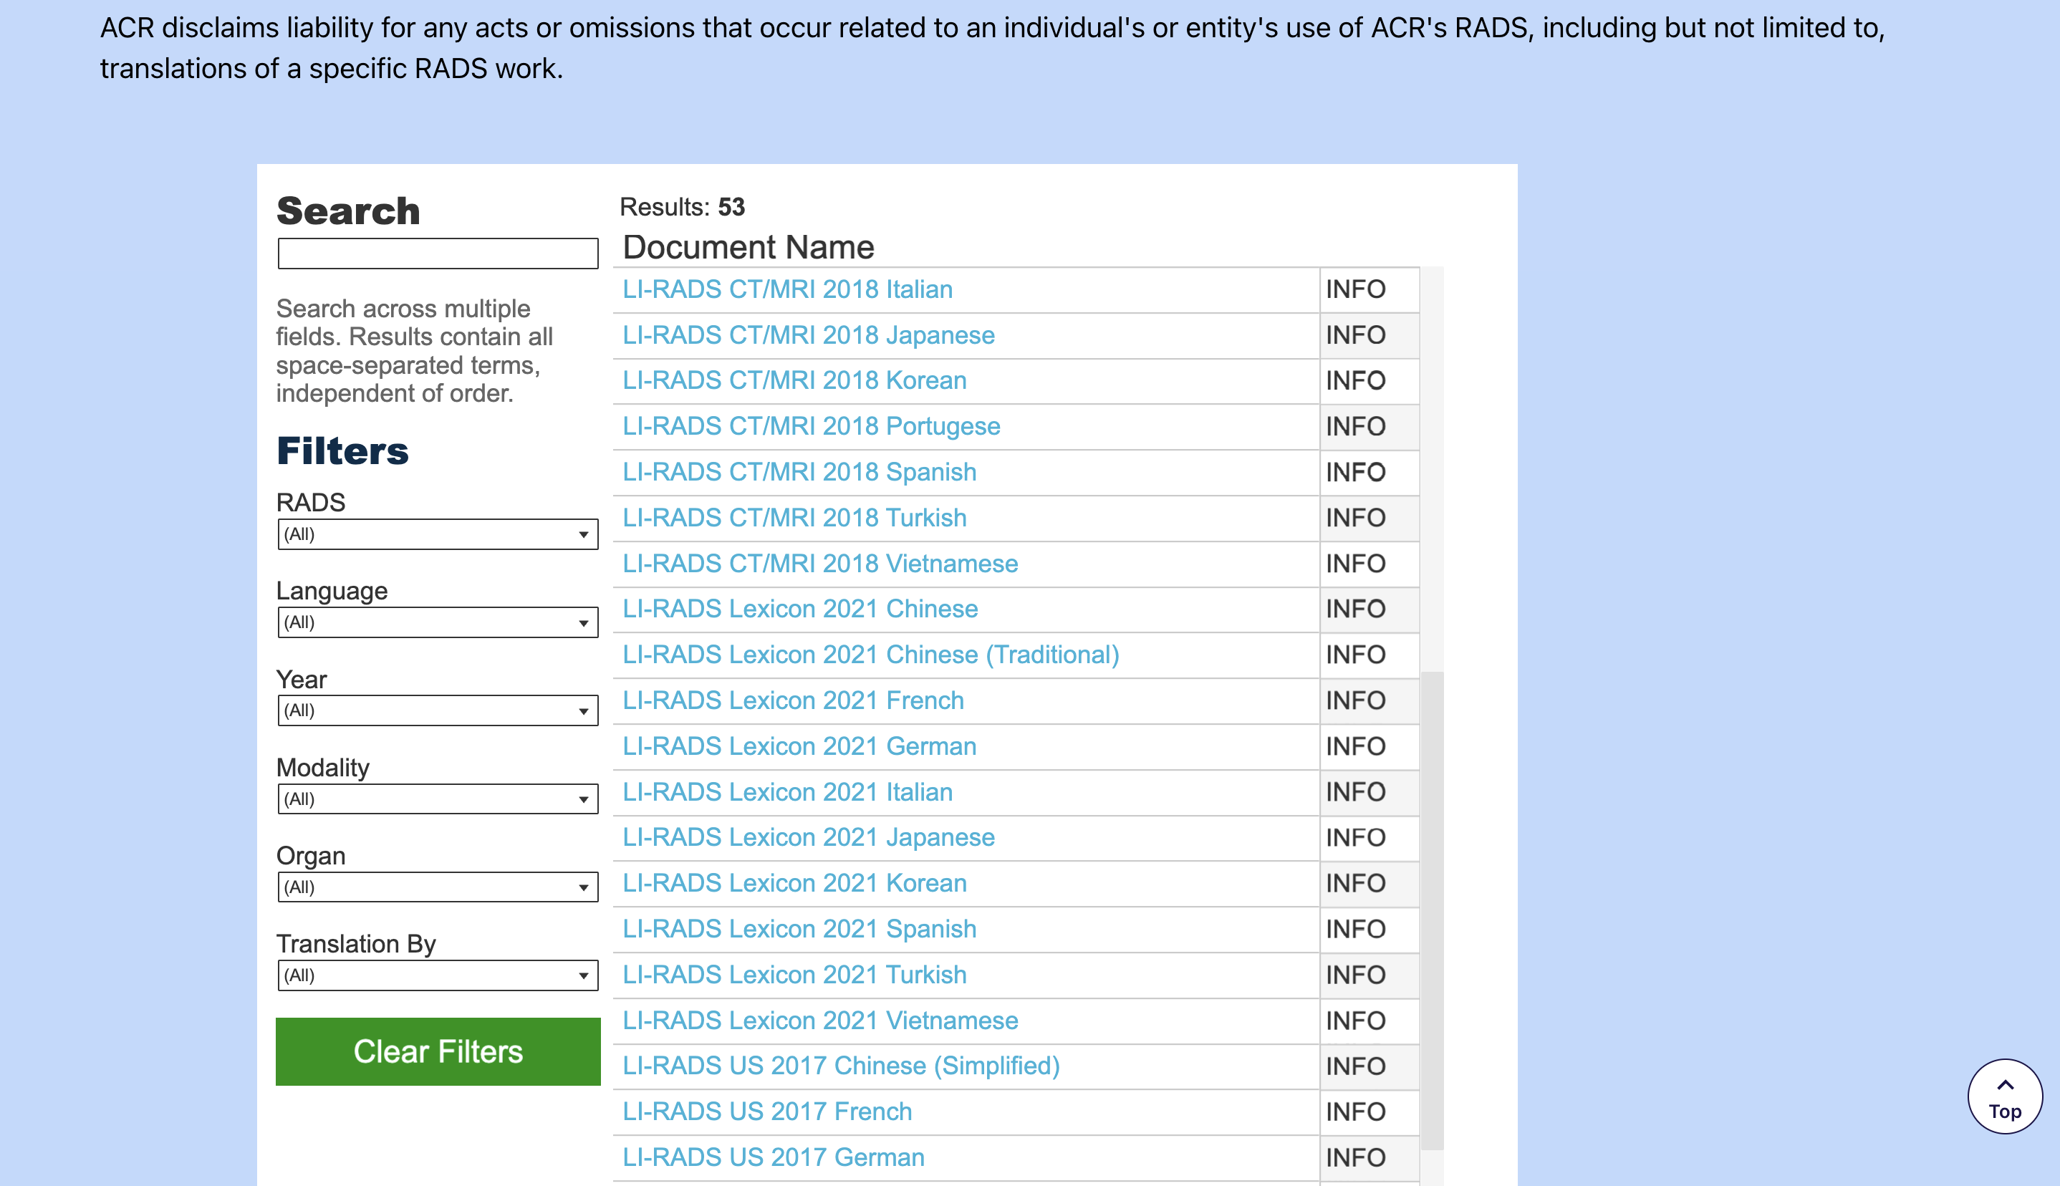Expand the Year filter dropdown
The height and width of the screenshot is (1186, 2060).
pos(438,710)
